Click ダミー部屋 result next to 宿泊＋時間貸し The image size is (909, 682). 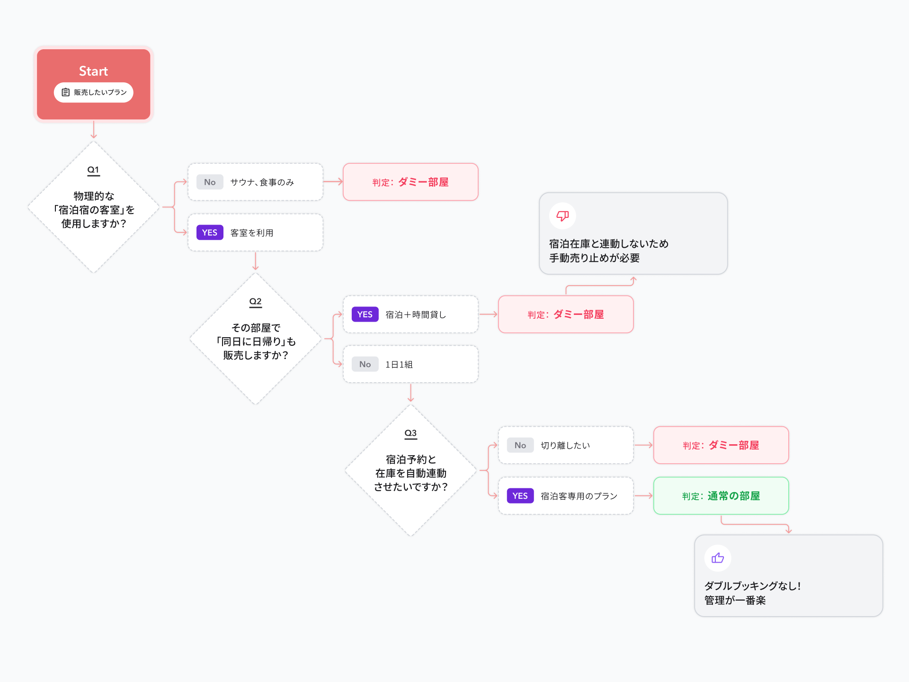(x=566, y=314)
